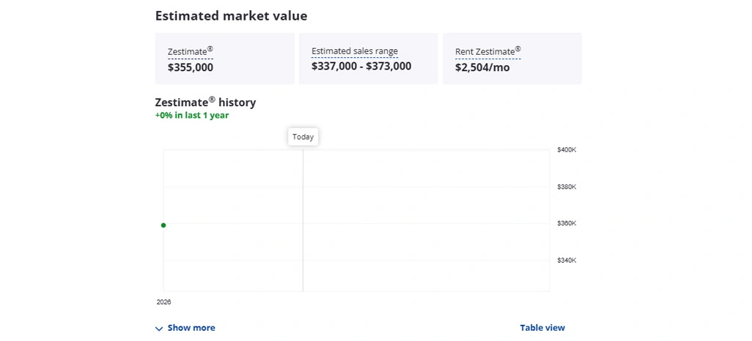Click the $380K axis label
The height and width of the screenshot is (341, 752).
(567, 187)
